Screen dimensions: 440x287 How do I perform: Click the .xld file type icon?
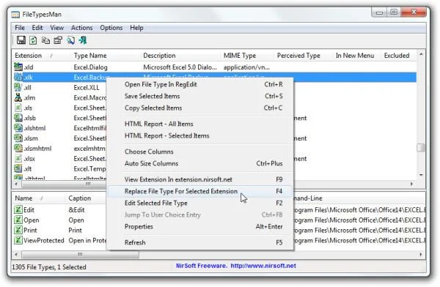18,67
